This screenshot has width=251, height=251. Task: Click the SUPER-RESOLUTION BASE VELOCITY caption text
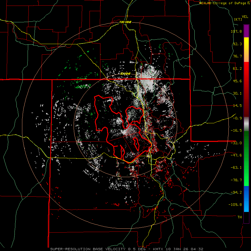(88, 249)
